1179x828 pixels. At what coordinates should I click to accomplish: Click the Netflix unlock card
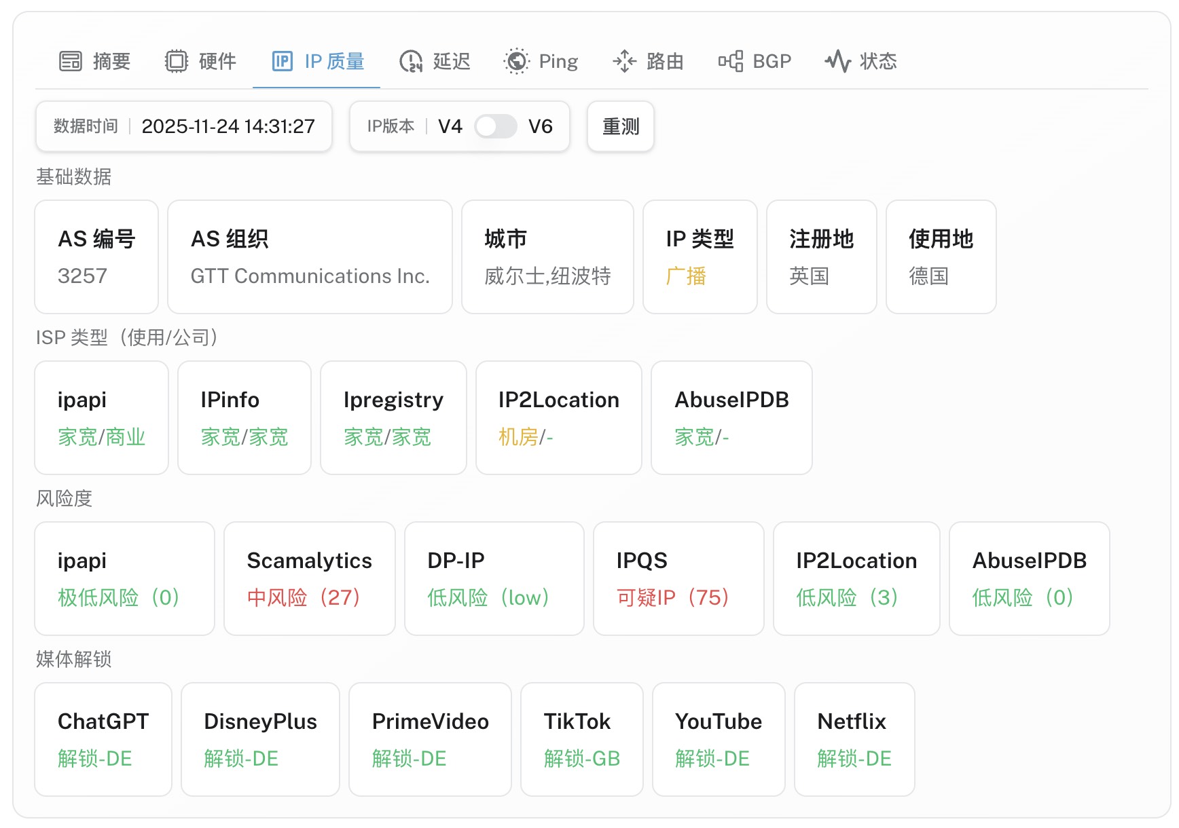pyautogui.click(x=854, y=739)
